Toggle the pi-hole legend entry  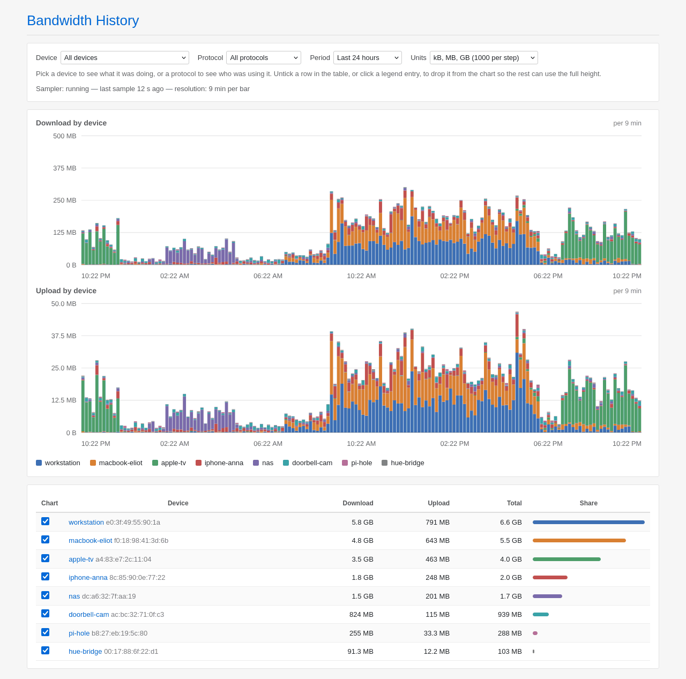click(x=357, y=463)
